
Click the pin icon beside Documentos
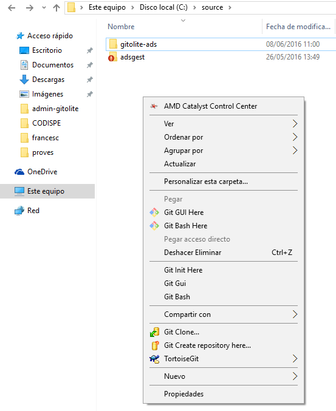coord(90,65)
